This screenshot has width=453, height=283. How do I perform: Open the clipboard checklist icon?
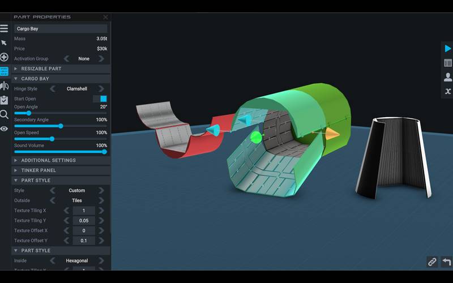tap(5, 100)
